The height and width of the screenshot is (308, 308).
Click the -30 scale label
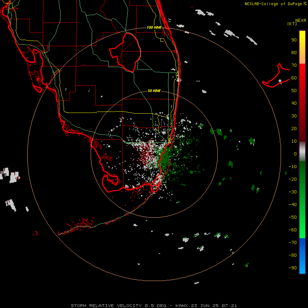tap(293, 192)
